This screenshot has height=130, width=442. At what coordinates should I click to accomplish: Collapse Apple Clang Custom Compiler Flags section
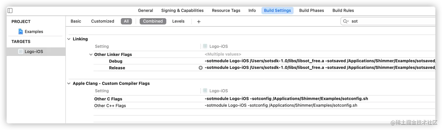click(69, 83)
